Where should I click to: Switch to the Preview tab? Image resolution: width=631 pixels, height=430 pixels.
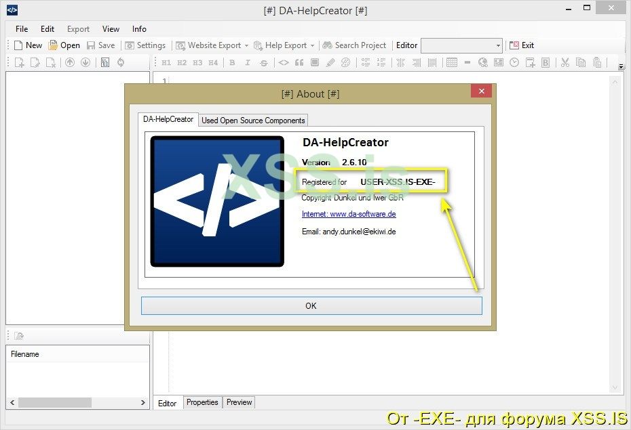[x=239, y=402]
